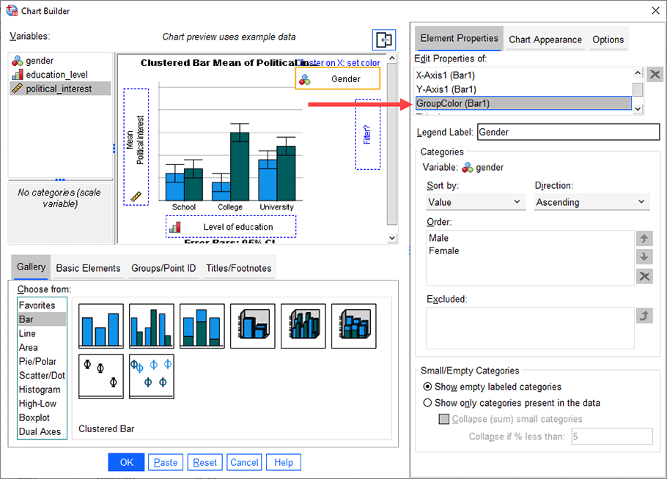
Task: Open Help from the dialog buttons
Action: (x=283, y=461)
